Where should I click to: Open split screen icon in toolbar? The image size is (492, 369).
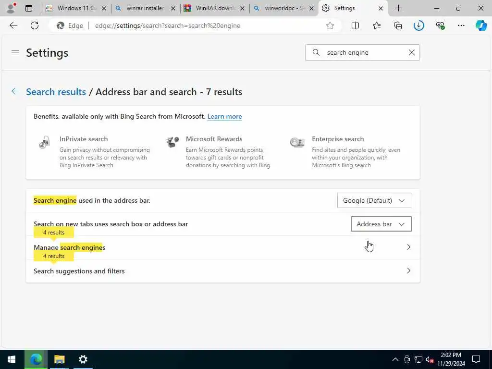[355, 25]
